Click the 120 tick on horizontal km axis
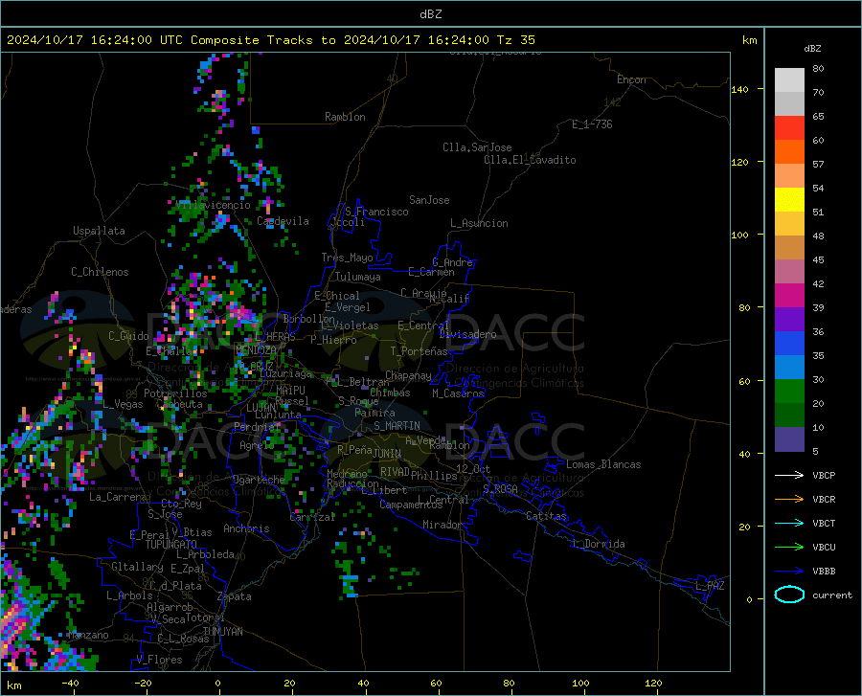This screenshot has height=696, width=862. click(x=653, y=683)
